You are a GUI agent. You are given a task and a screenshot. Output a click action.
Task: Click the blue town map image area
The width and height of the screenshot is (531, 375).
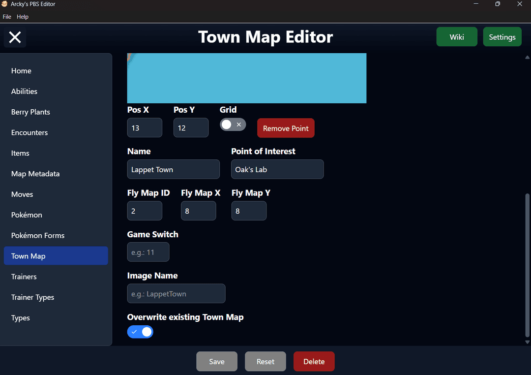[x=246, y=78]
